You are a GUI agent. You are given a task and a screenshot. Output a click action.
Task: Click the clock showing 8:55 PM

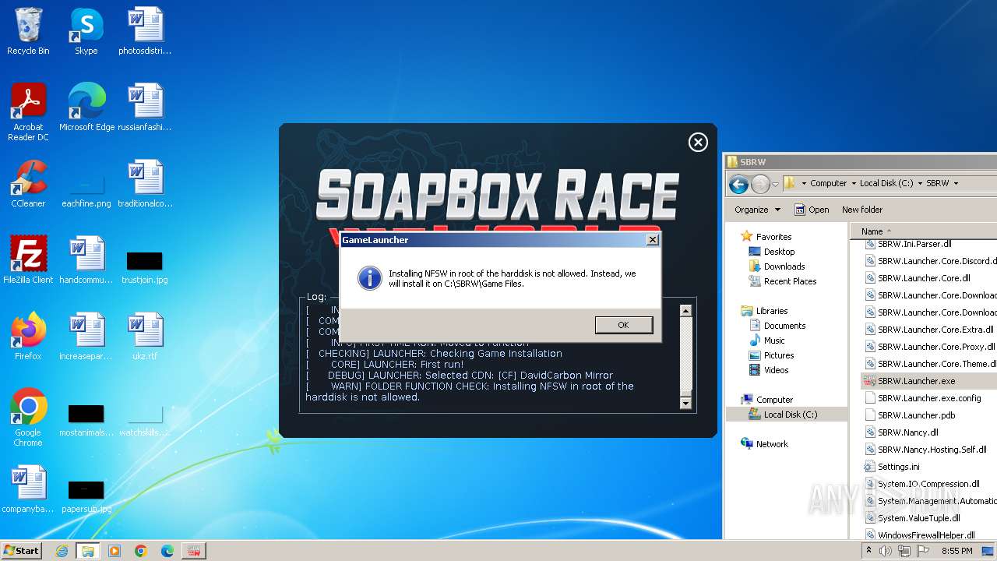957,551
